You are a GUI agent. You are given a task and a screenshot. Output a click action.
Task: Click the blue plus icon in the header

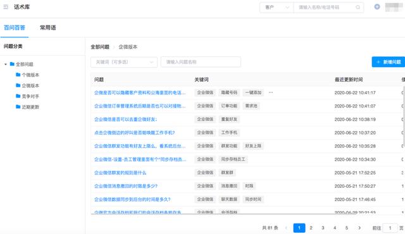coord(377,7)
